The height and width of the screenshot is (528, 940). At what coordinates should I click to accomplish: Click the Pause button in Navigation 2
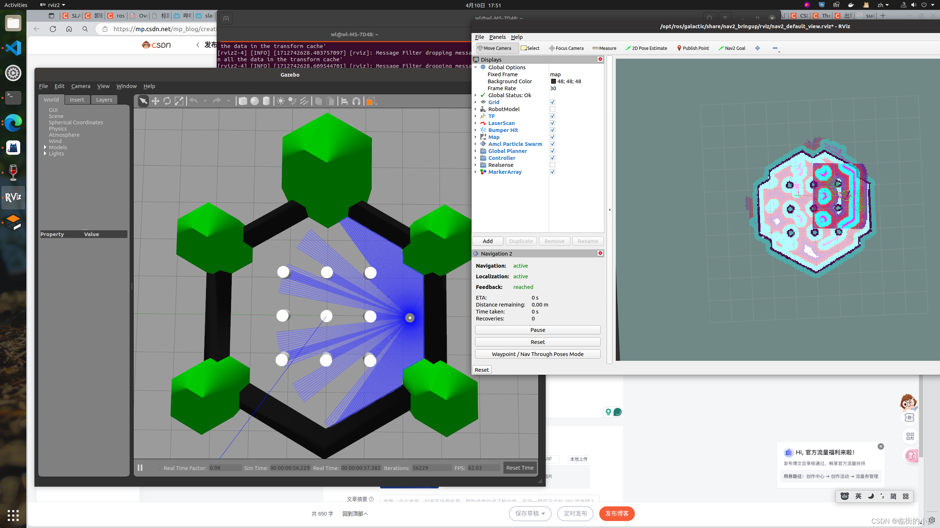pos(538,329)
